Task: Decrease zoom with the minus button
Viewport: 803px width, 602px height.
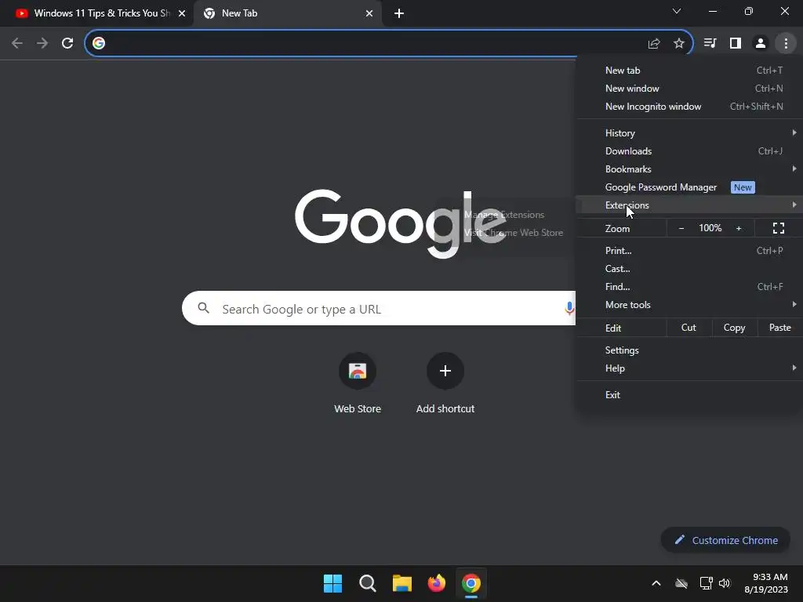Action: pos(681,228)
